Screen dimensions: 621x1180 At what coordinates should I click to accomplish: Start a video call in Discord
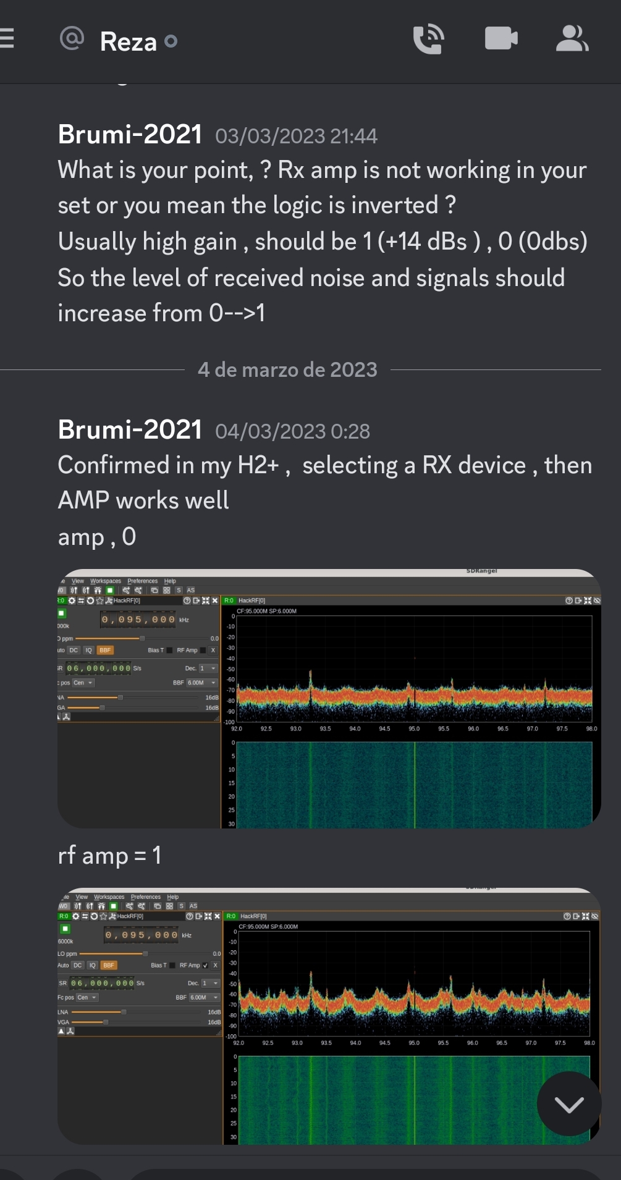tap(501, 37)
